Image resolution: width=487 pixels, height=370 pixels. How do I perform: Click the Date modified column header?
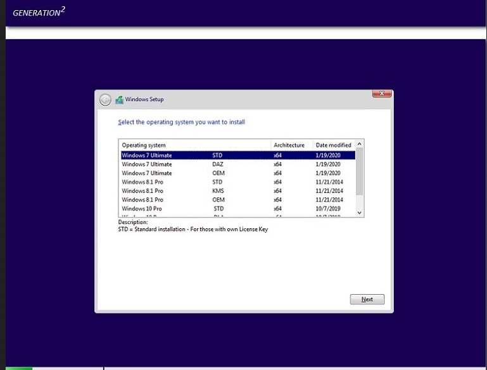pyautogui.click(x=334, y=145)
